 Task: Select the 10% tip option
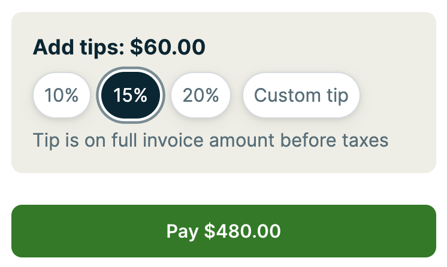click(x=62, y=95)
